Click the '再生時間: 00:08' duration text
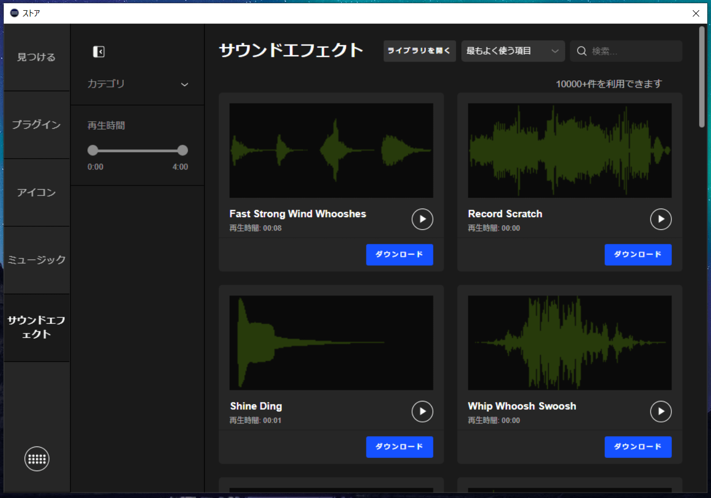The image size is (711, 498). (256, 228)
